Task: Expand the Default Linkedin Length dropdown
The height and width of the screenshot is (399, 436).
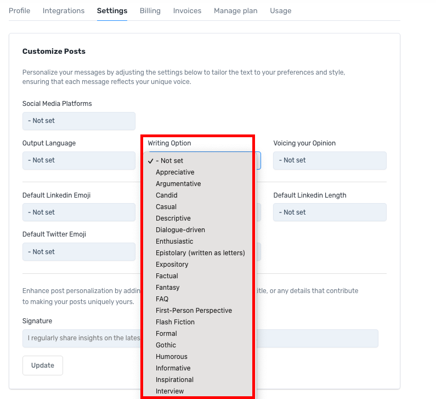Action: click(x=330, y=212)
